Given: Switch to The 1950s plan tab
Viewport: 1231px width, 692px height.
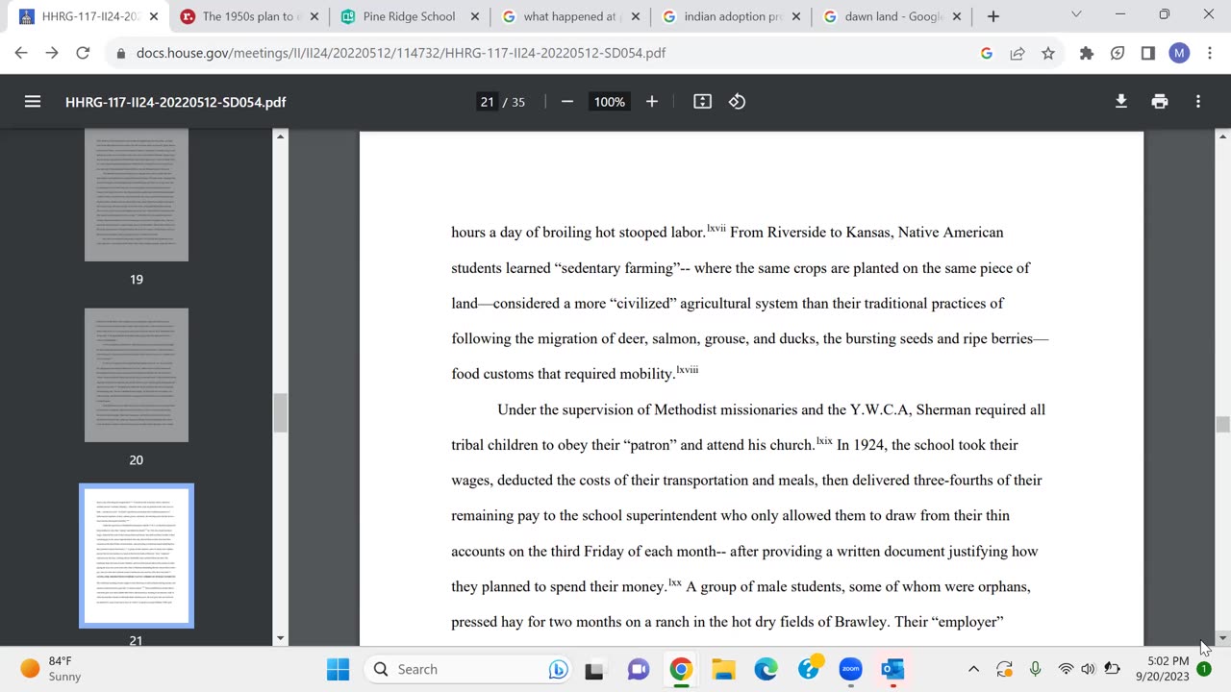Looking at the screenshot, I should click(x=246, y=16).
